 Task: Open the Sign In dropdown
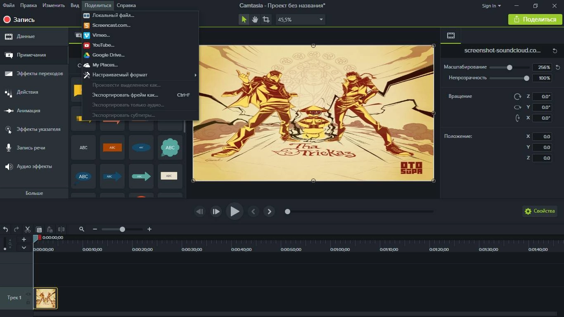[x=491, y=6]
